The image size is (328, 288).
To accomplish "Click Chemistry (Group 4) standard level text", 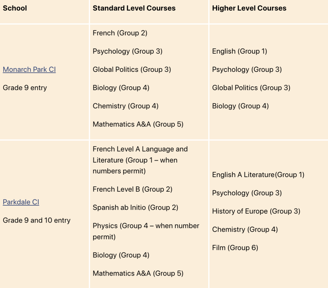I will [x=125, y=106].
